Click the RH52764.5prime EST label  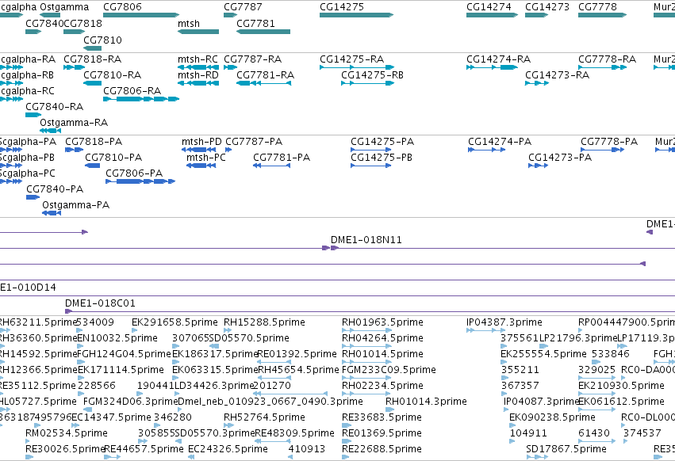(264, 417)
